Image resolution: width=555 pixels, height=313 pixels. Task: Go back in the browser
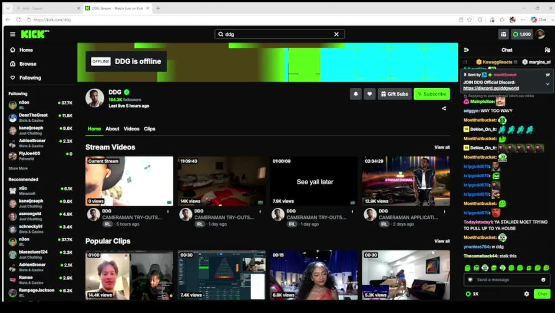(x=8, y=20)
